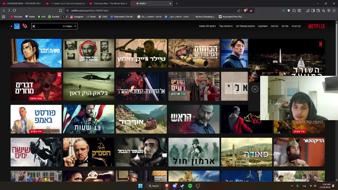Bookmark this page via bookmark icon

click(x=60, y=11)
